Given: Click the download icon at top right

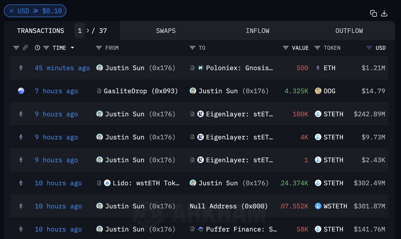Looking at the screenshot, I should (384, 13).
